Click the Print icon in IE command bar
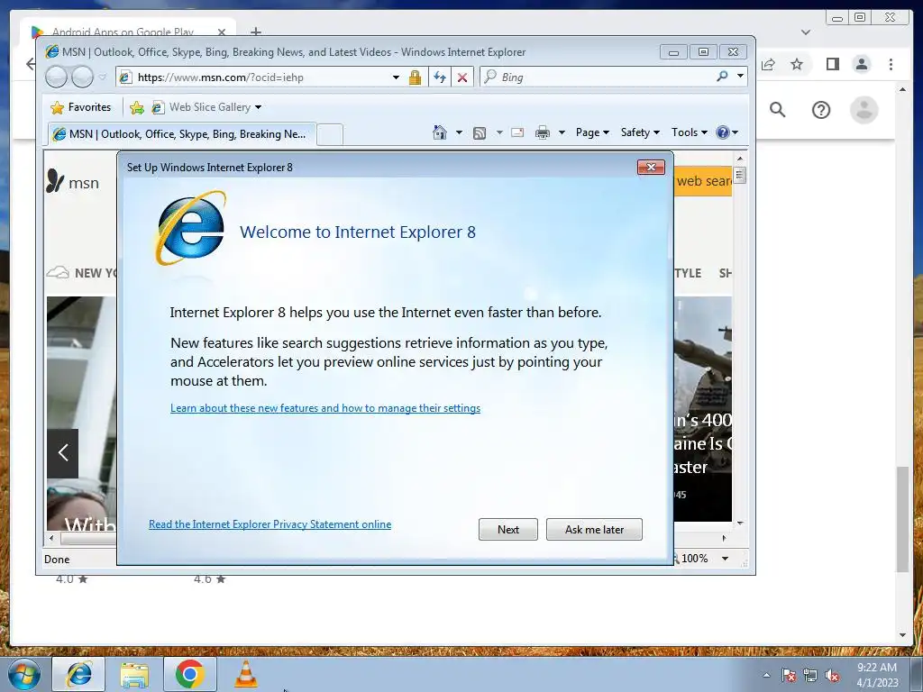 pyautogui.click(x=542, y=133)
